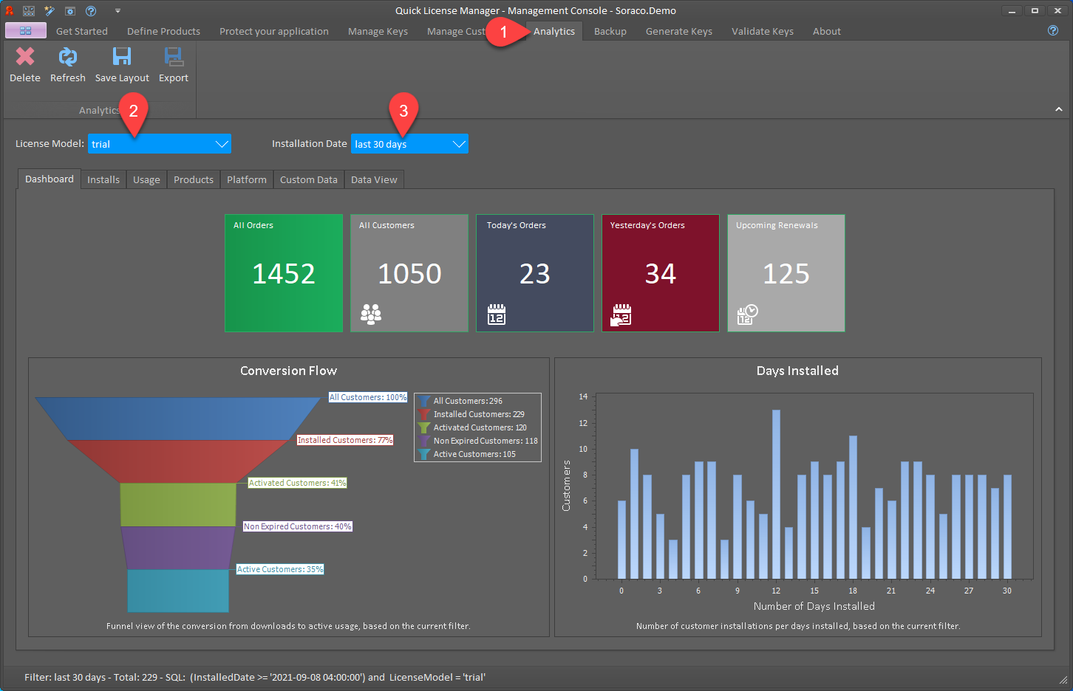Refresh the analytics data
1073x691 pixels.
(68, 57)
